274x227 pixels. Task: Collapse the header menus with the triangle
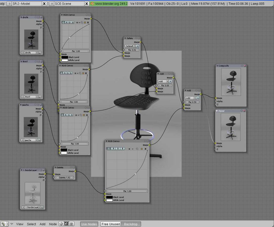coord(12,224)
